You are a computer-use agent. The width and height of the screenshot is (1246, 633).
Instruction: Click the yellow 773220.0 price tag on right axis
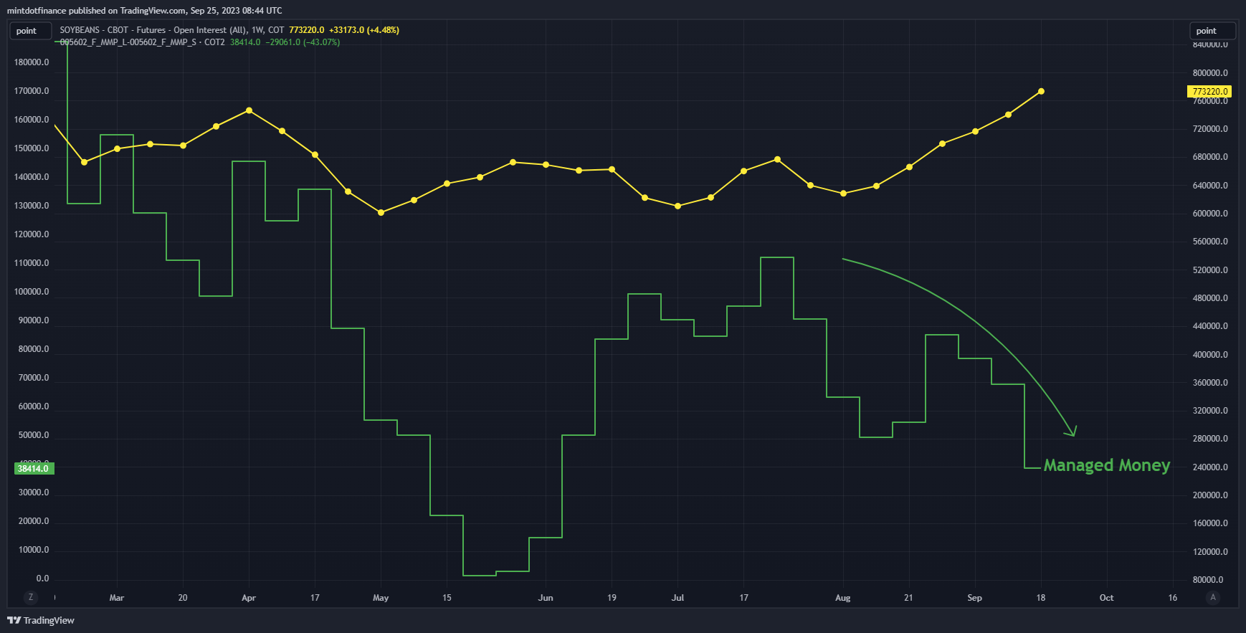click(1210, 92)
